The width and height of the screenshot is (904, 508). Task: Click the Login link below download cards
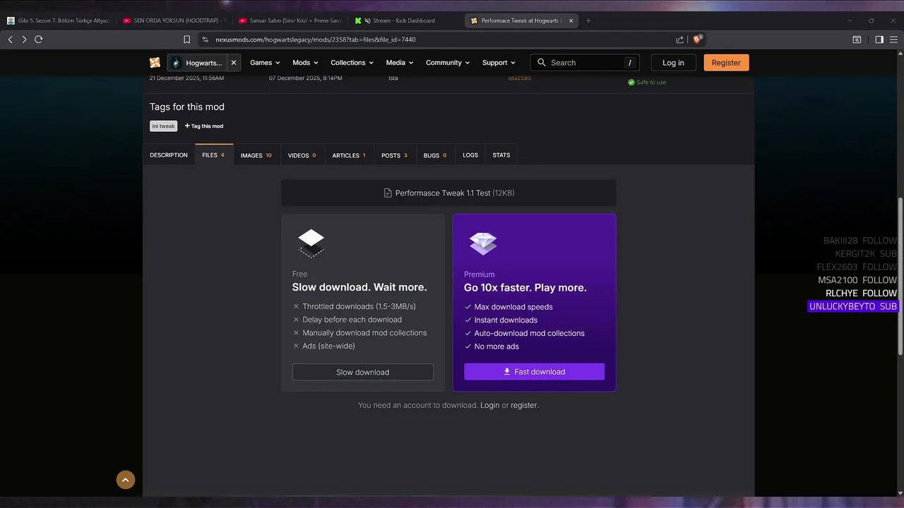[x=489, y=406]
